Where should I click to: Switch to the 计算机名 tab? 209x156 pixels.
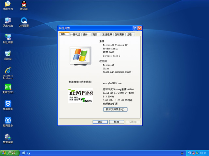pyautogui.click(x=75, y=34)
